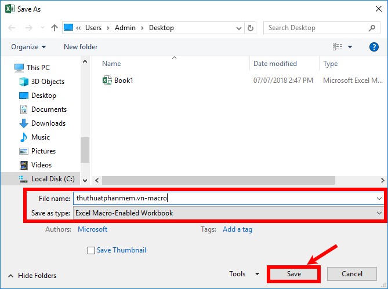Expand the address bar history dropdown
388x289 pixels.
point(239,28)
